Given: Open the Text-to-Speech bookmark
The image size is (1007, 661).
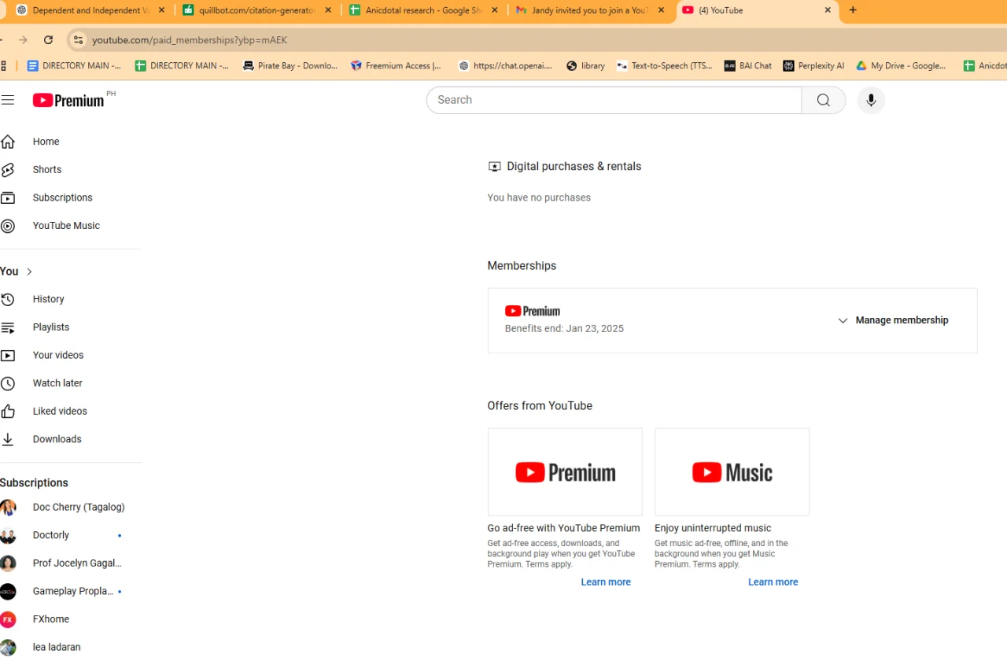Looking at the screenshot, I should [664, 66].
